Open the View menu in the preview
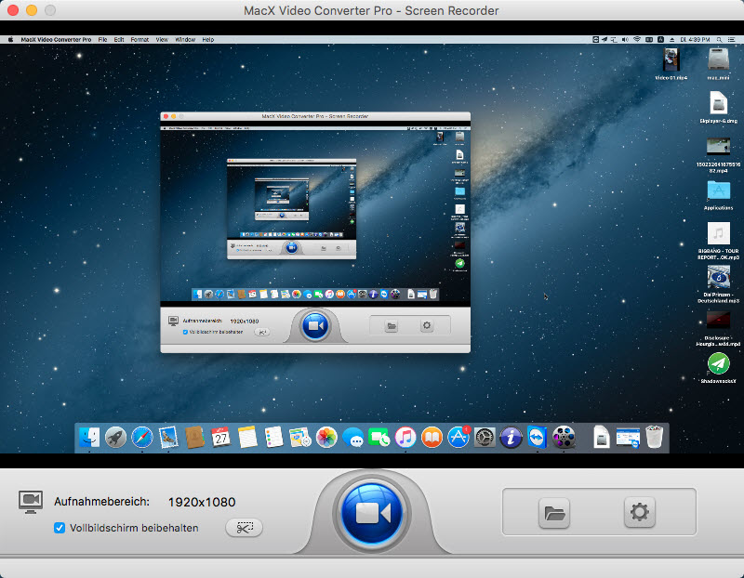744x578 pixels. (x=162, y=40)
